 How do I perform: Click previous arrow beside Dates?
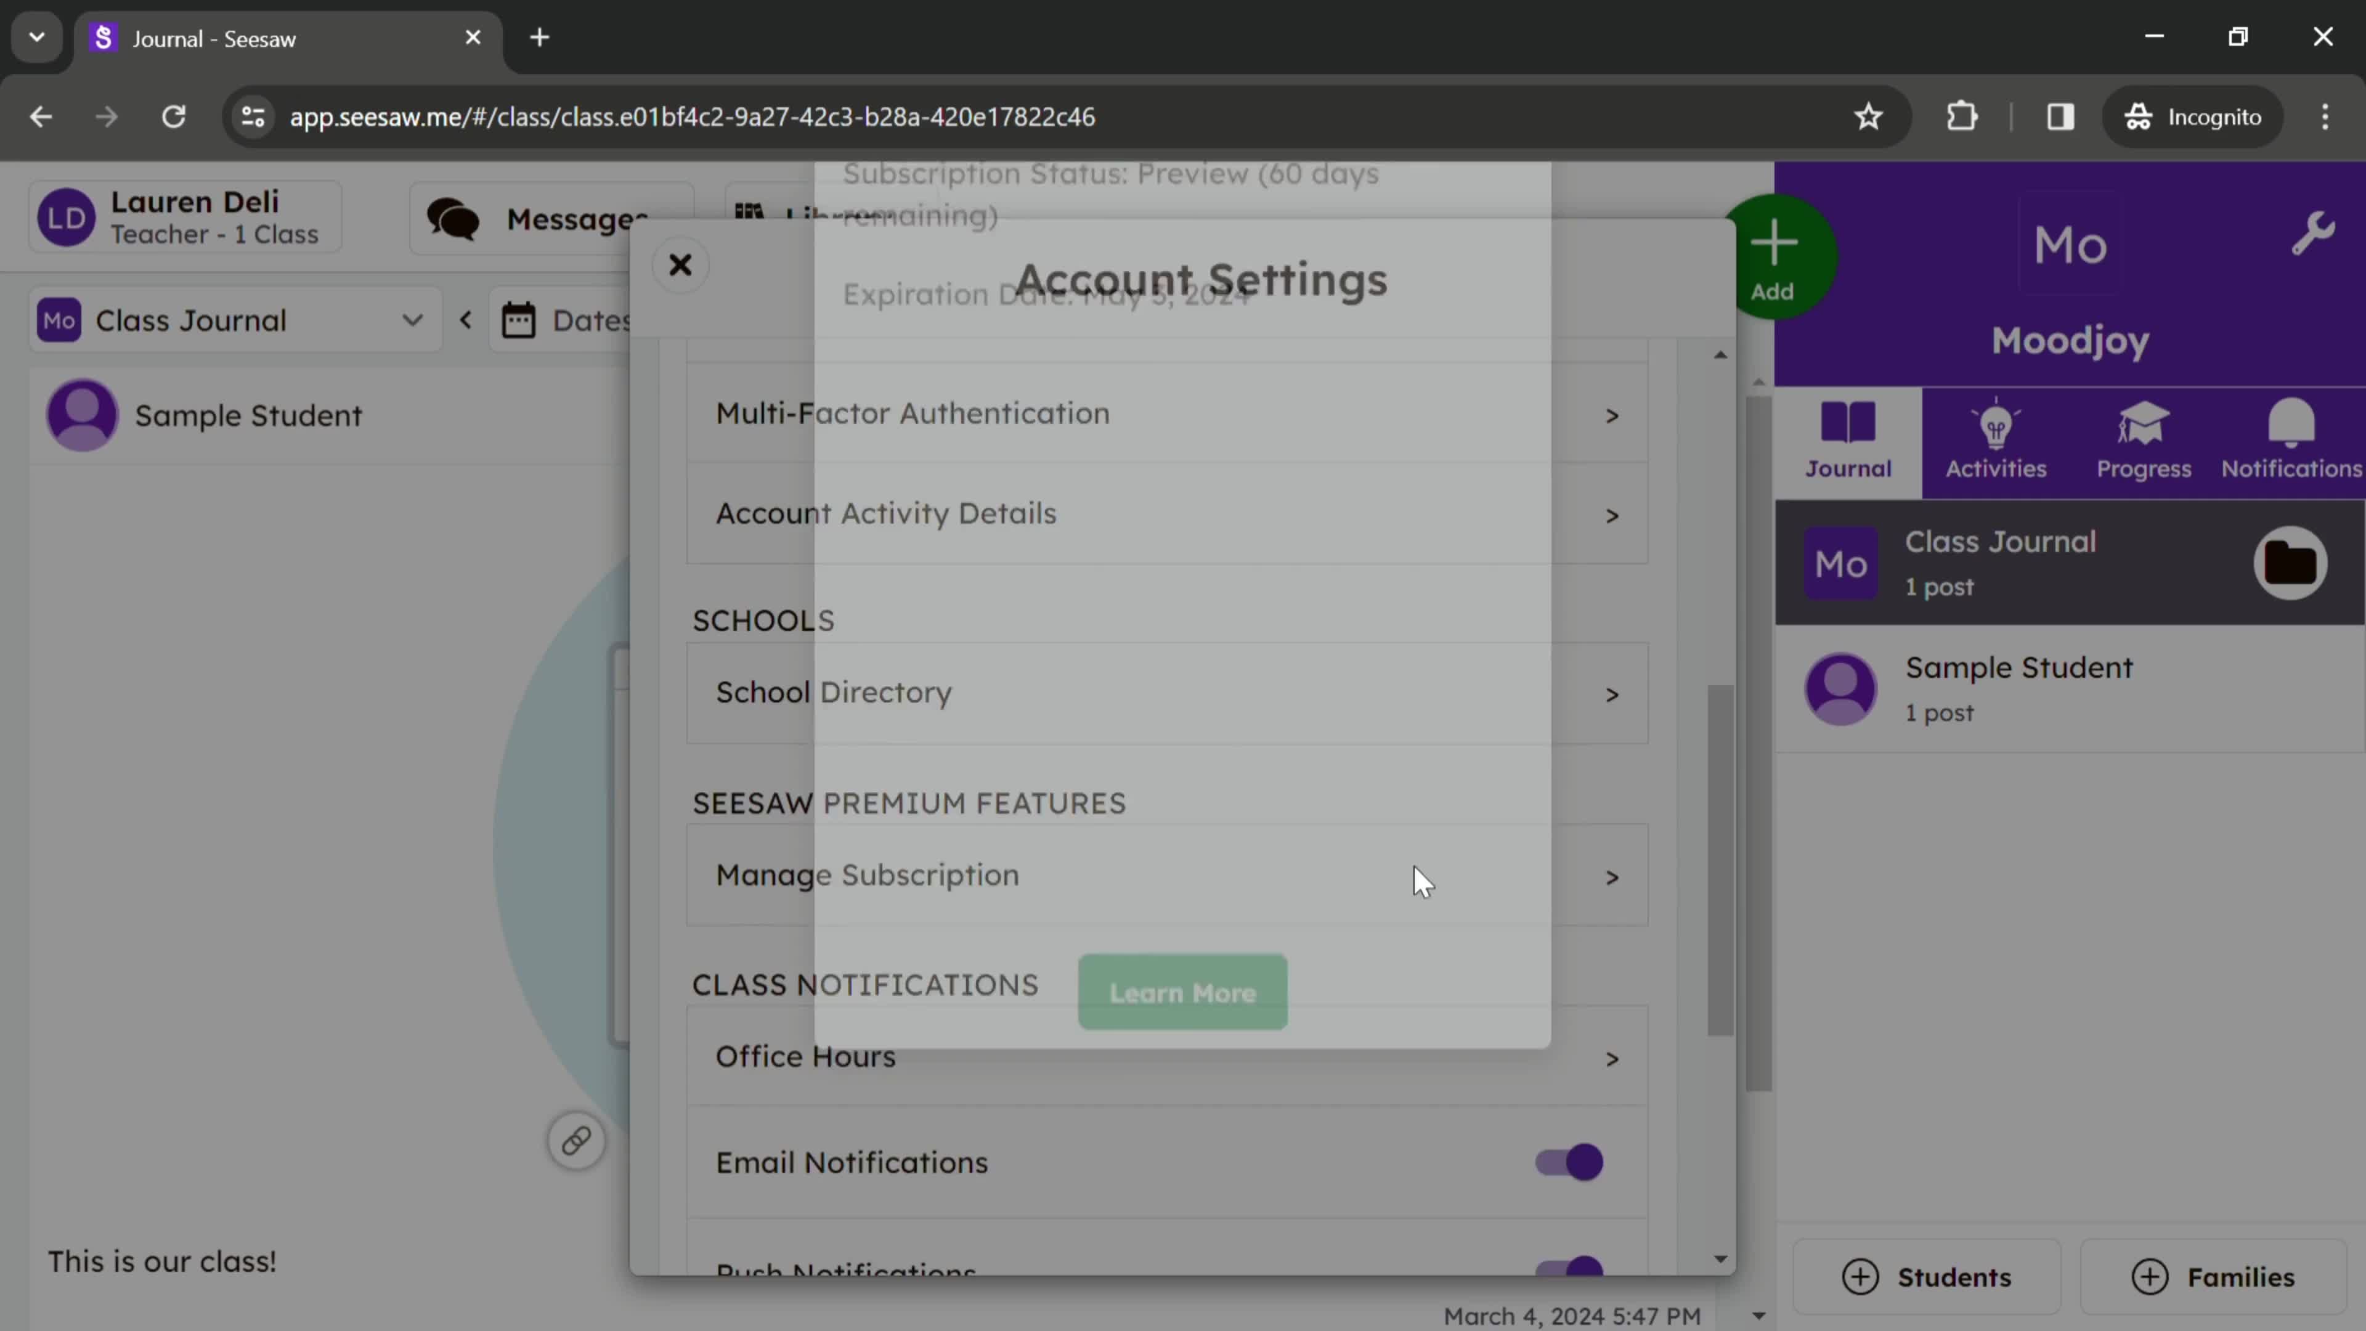click(466, 320)
